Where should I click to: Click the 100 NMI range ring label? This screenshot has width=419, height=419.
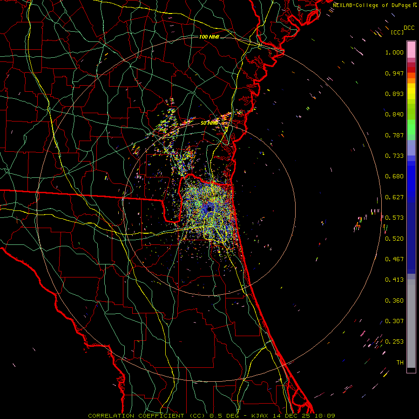click(209, 37)
